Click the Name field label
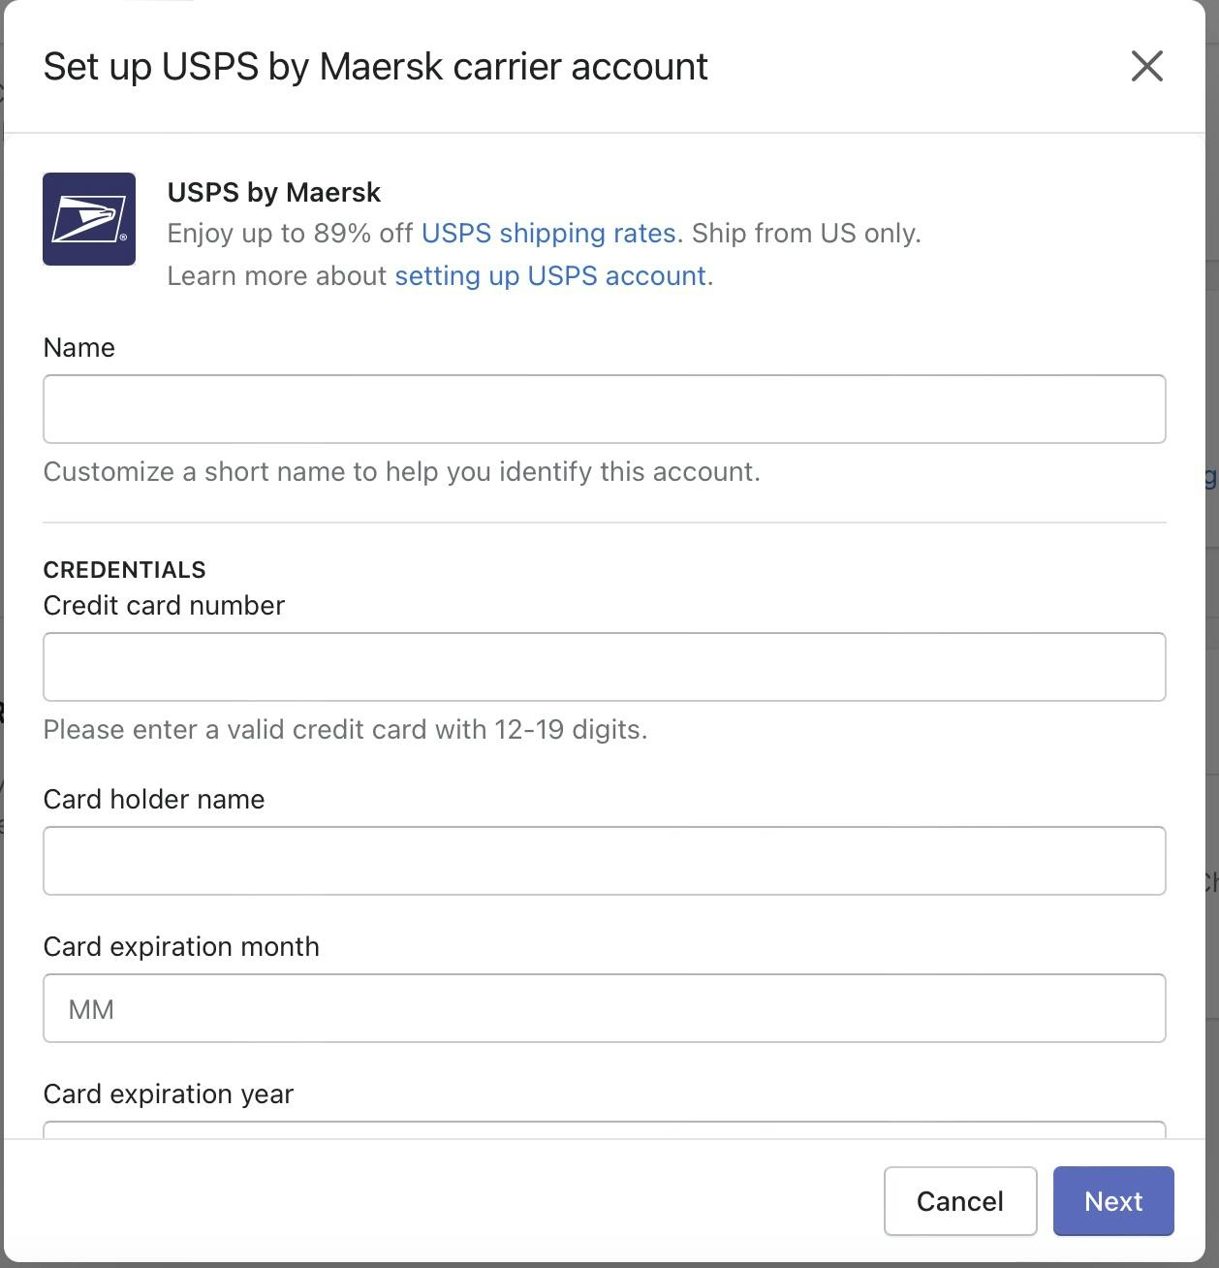This screenshot has width=1219, height=1268. (79, 348)
